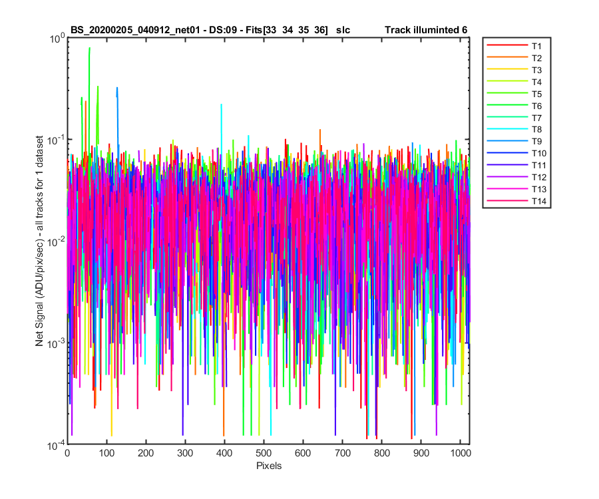Image resolution: width=599 pixels, height=499 pixels.
Task: Click the y-axis tick label 10^0
Action: [57, 39]
